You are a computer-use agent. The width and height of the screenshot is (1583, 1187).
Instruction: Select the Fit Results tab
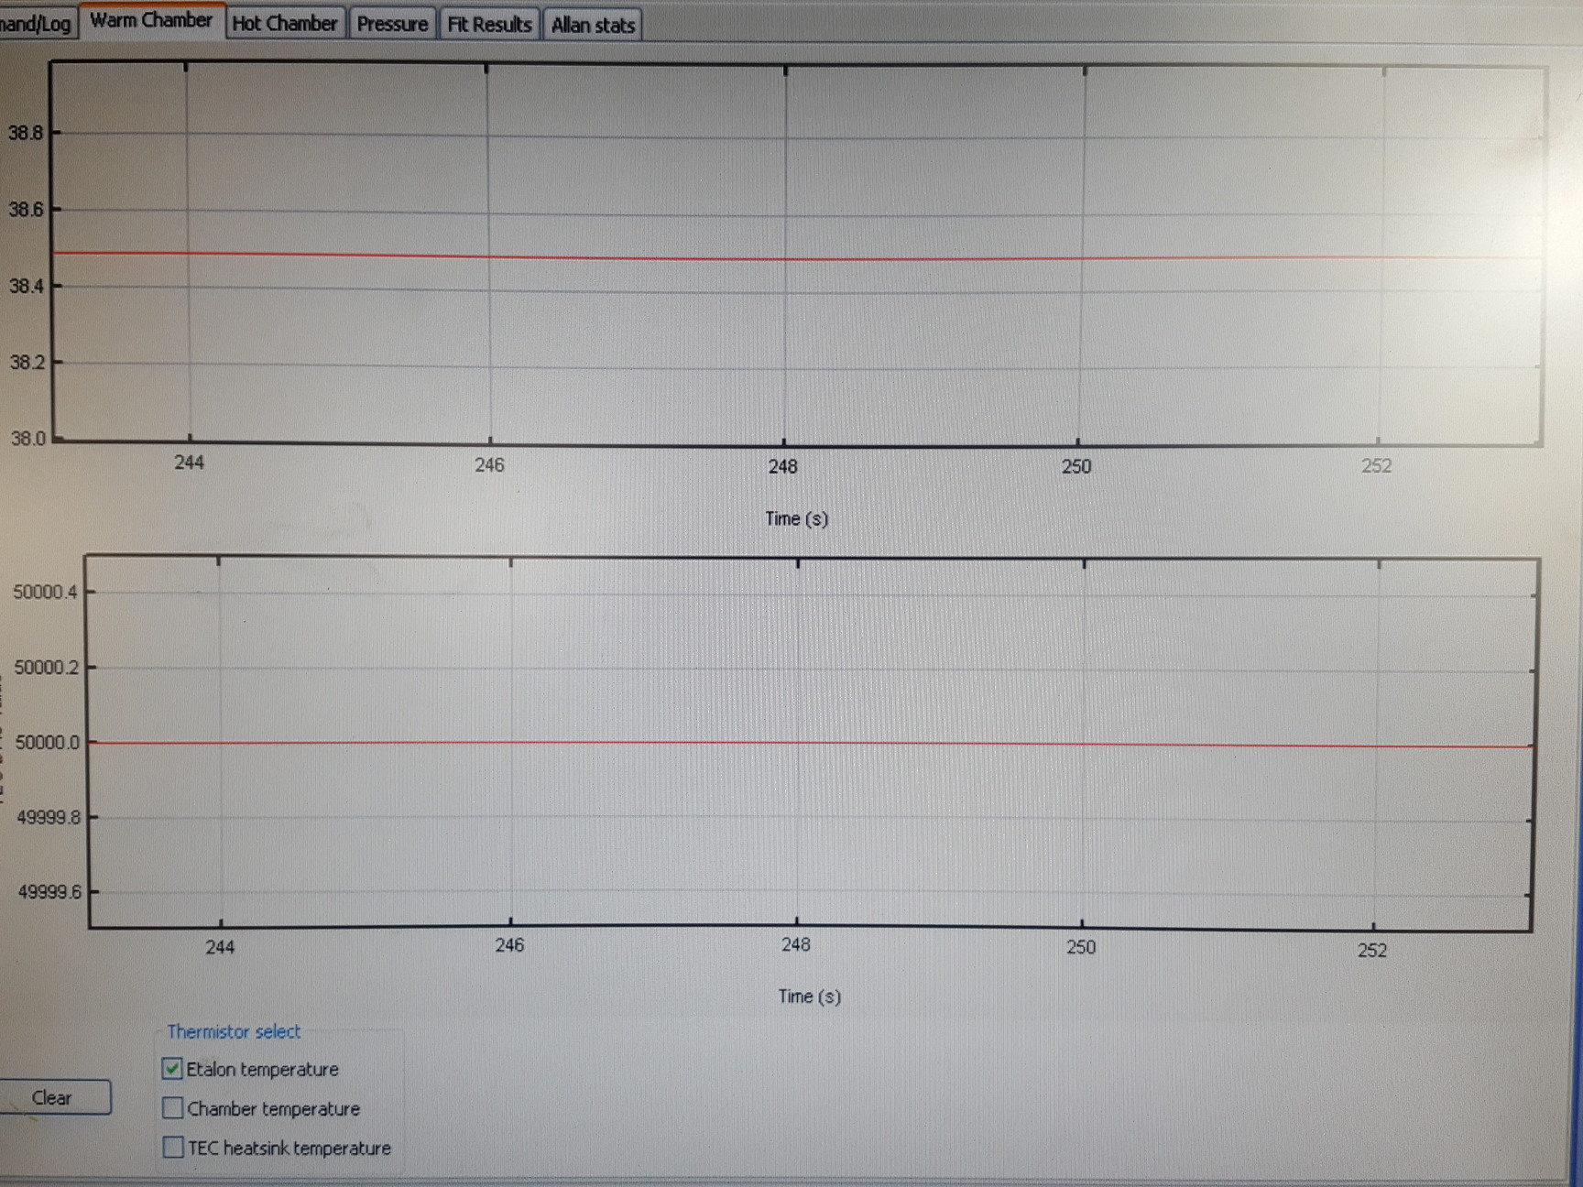489,25
